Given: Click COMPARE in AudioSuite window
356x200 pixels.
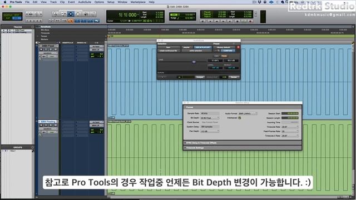Looking at the screenshot, I should point(228,51).
